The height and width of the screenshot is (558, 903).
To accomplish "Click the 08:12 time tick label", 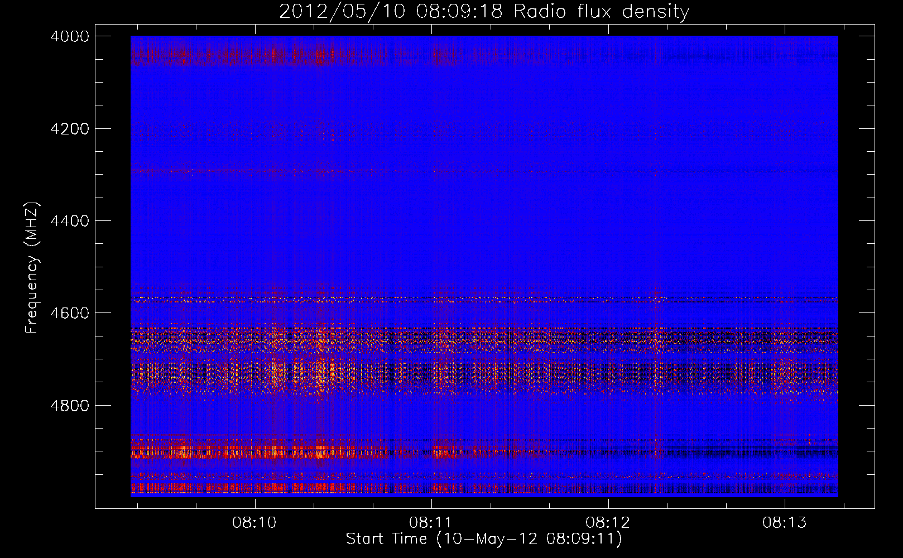I will pos(608,523).
